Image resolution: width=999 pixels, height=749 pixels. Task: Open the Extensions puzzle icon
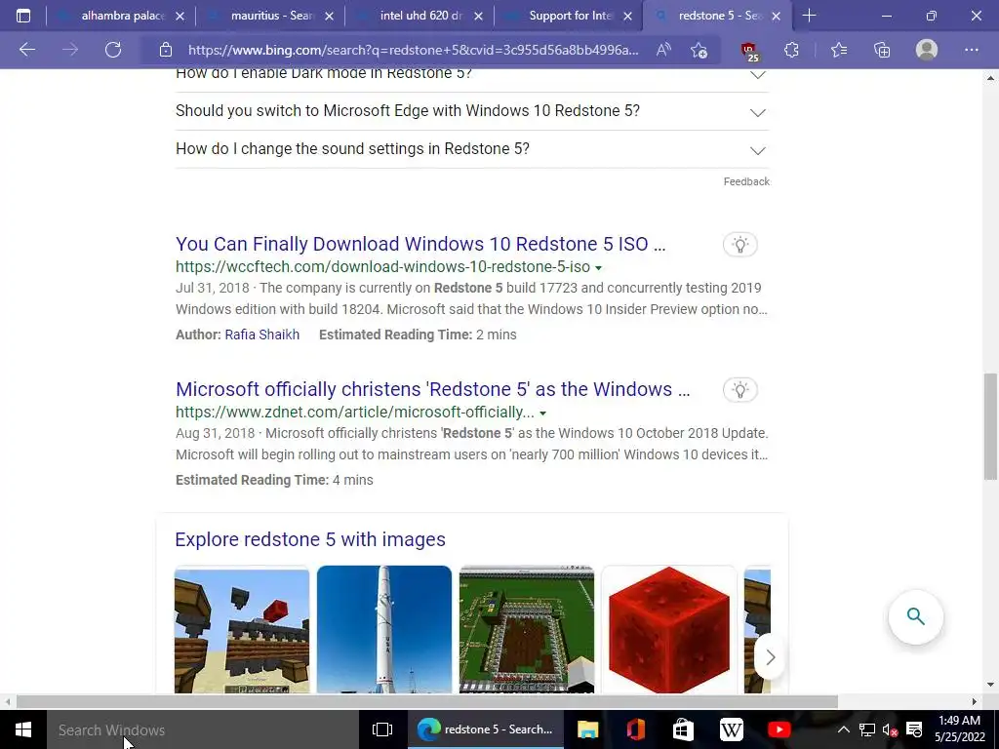[x=791, y=50]
